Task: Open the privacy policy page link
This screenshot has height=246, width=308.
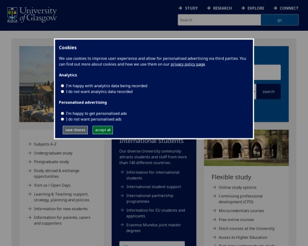Action: (x=187, y=65)
